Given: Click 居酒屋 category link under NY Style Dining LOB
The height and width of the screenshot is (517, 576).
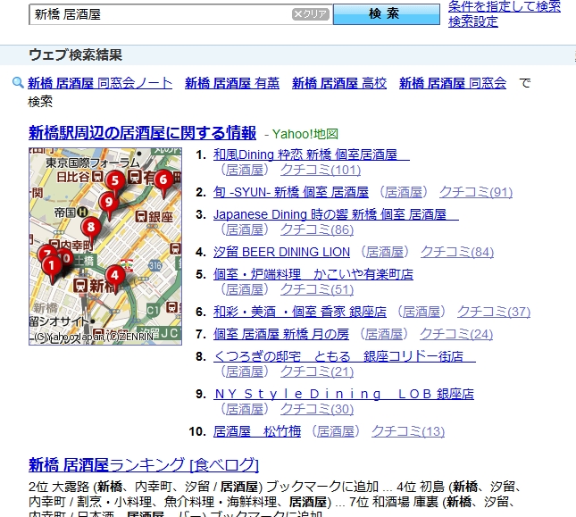Looking at the screenshot, I should [x=245, y=409].
